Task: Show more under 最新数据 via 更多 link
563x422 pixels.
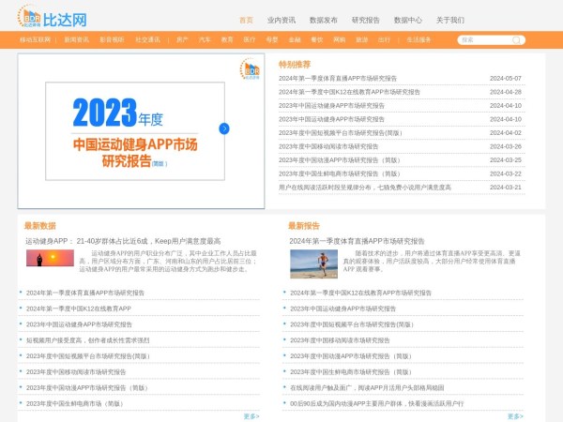Action: pos(251,415)
